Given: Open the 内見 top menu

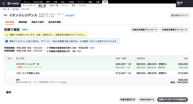Looking at the screenshot, I should (x=55, y=2).
